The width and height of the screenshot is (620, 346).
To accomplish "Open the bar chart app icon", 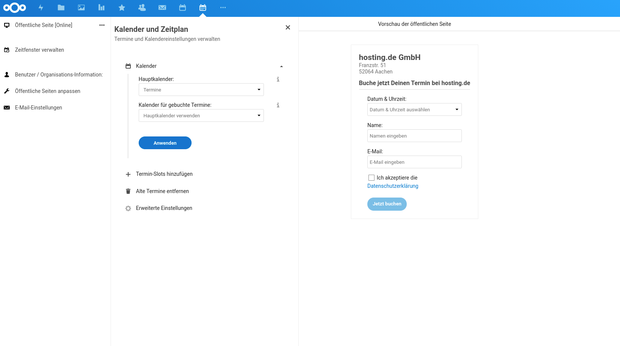I will (102, 7).
